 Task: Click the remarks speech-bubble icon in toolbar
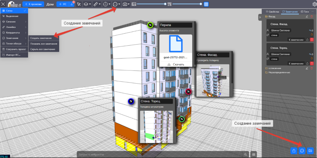(115, 4)
